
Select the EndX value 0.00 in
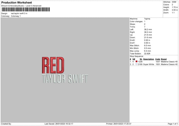tap(147, 40)
